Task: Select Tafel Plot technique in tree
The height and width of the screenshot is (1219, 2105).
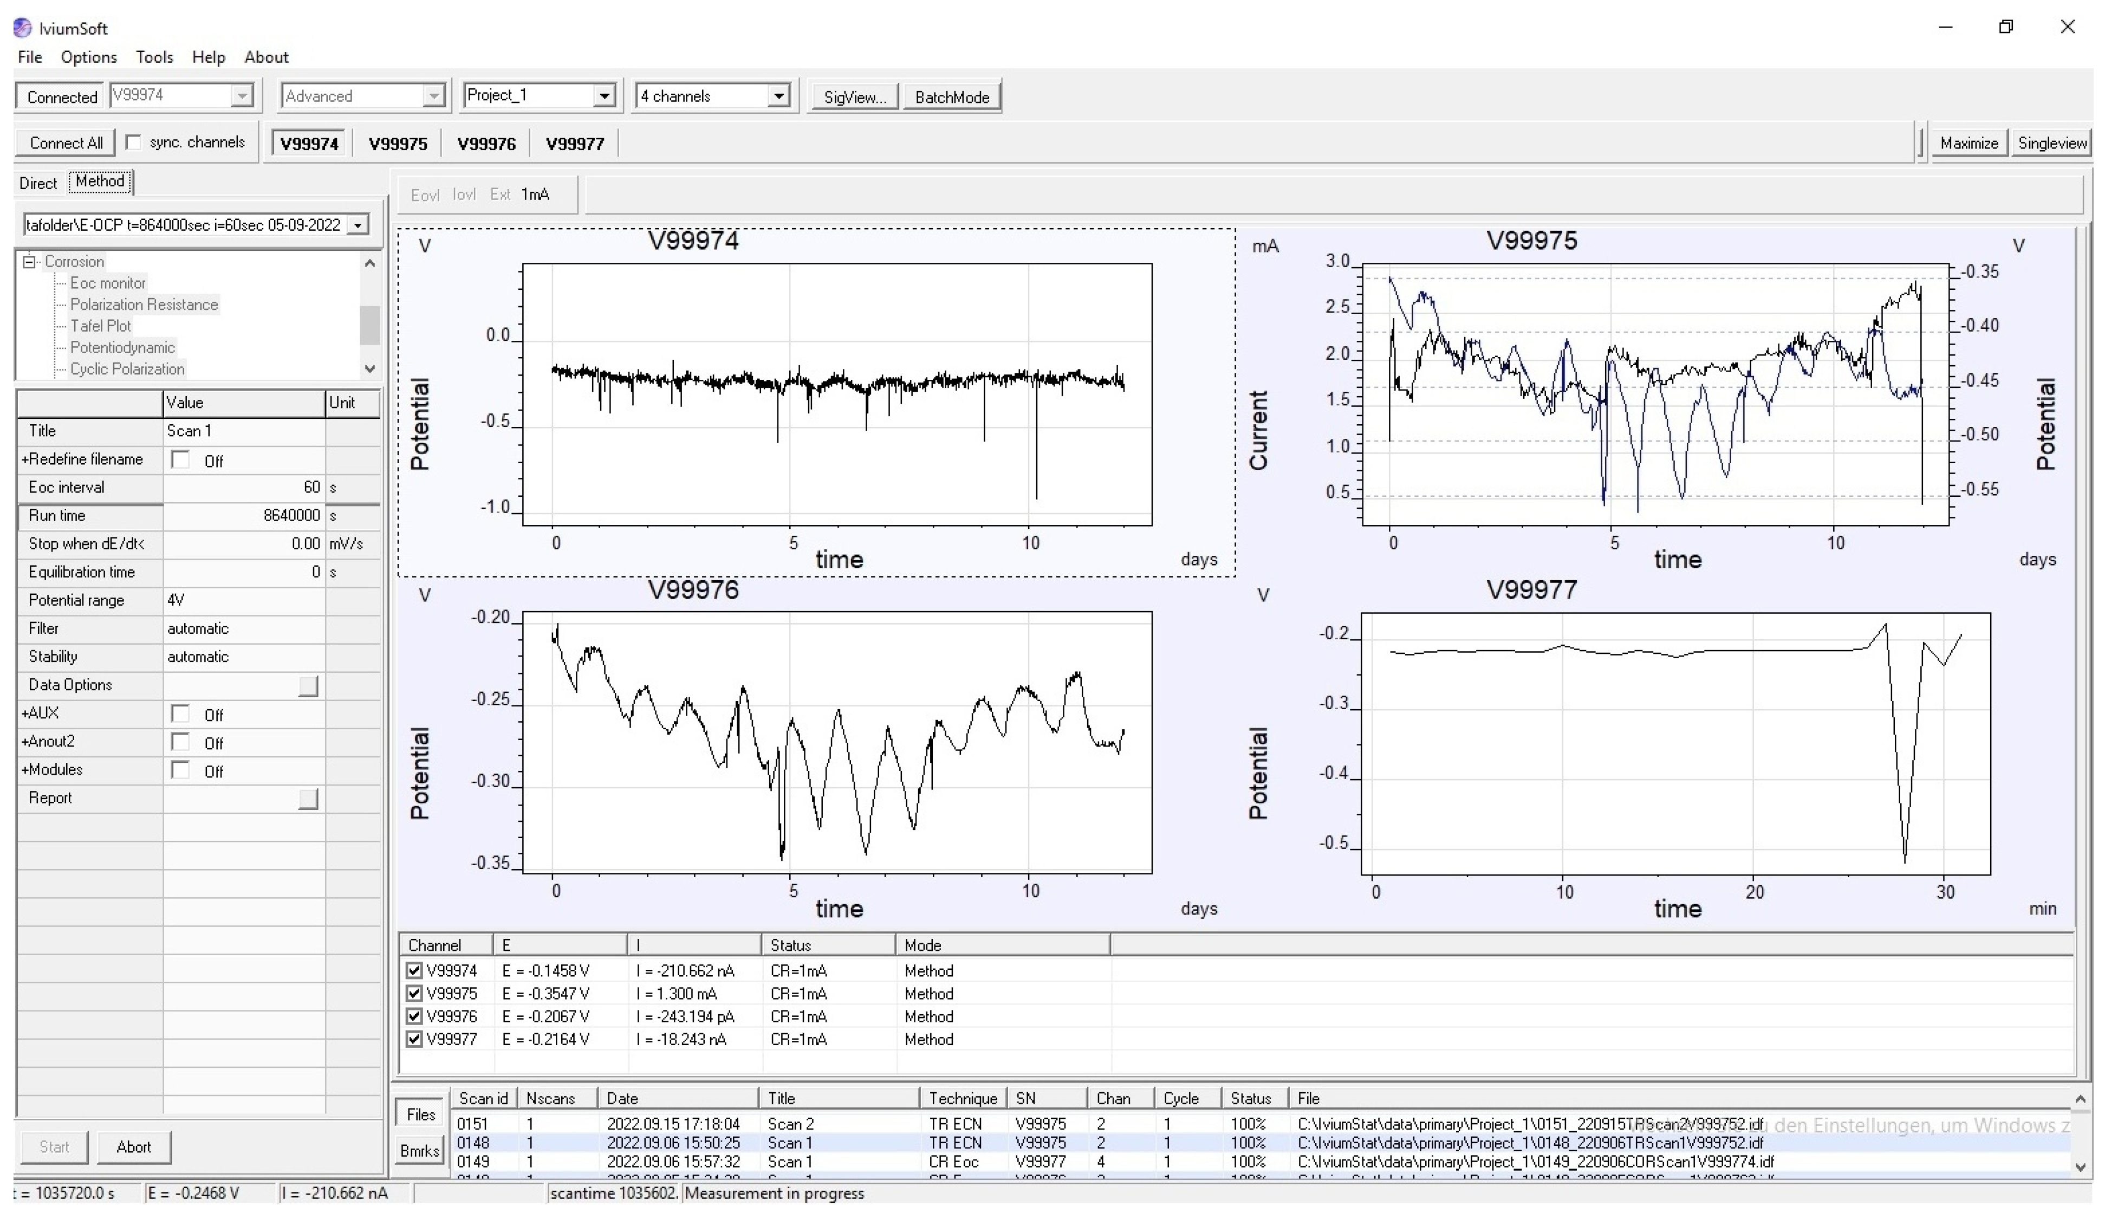Action: pos(100,326)
